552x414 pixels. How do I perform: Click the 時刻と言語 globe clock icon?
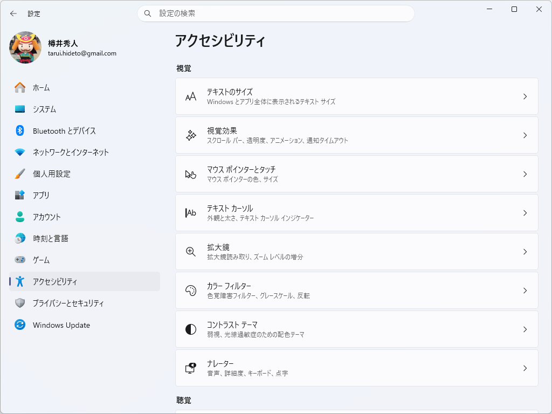tap(20, 238)
